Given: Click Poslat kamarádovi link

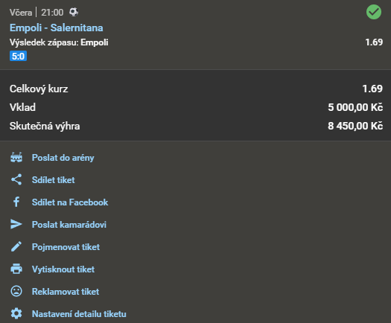Looking at the screenshot, I should tap(69, 225).
